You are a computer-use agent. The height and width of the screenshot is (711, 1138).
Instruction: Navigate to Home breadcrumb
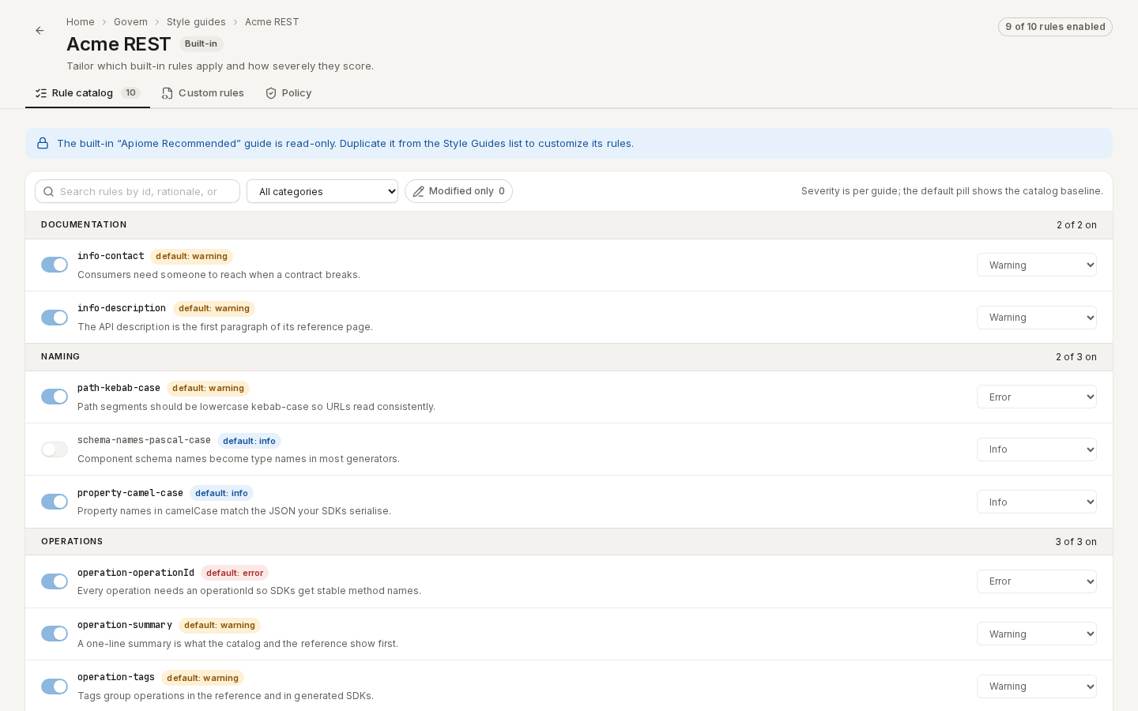tap(81, 22)
